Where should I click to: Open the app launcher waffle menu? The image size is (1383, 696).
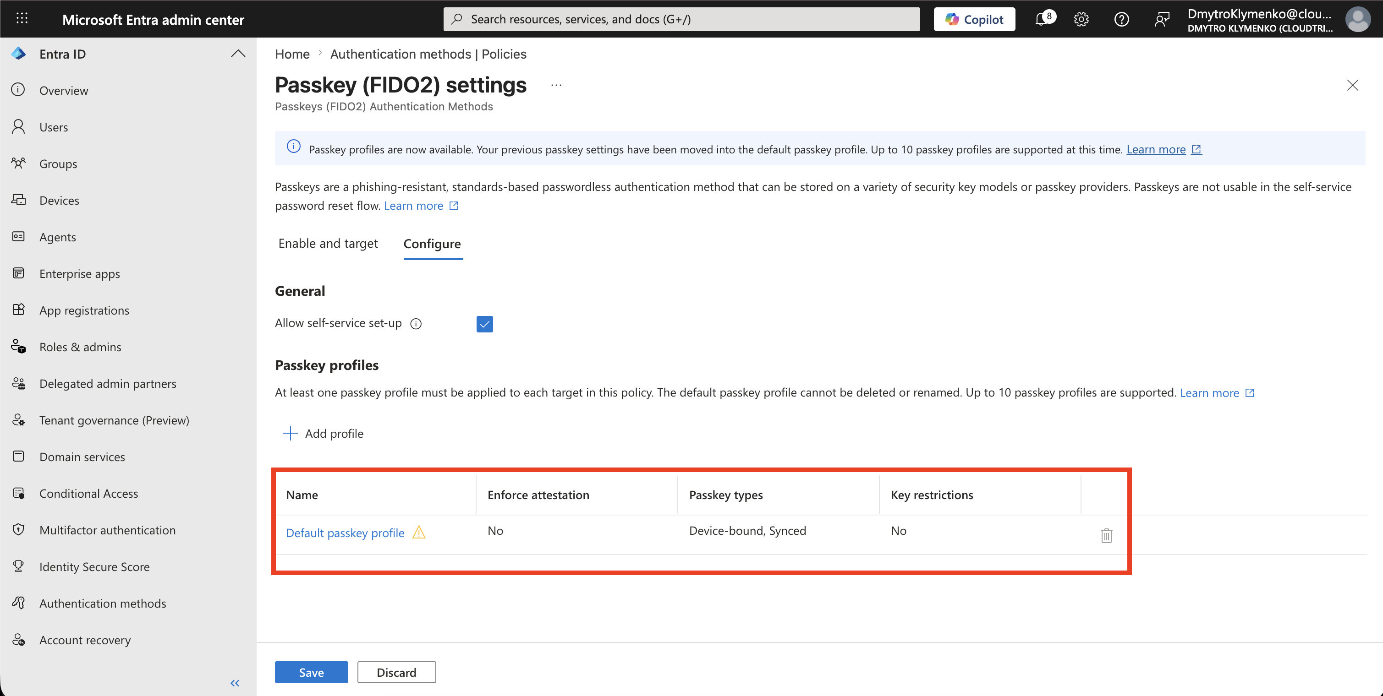22,19
